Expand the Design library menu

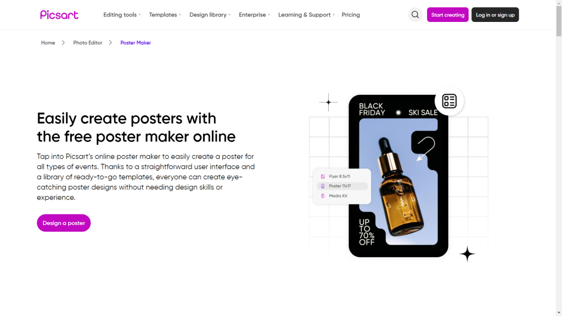coord(208,15)
